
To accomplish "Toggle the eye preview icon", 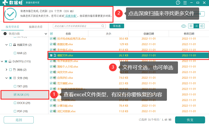I will (x=184, y=26).
